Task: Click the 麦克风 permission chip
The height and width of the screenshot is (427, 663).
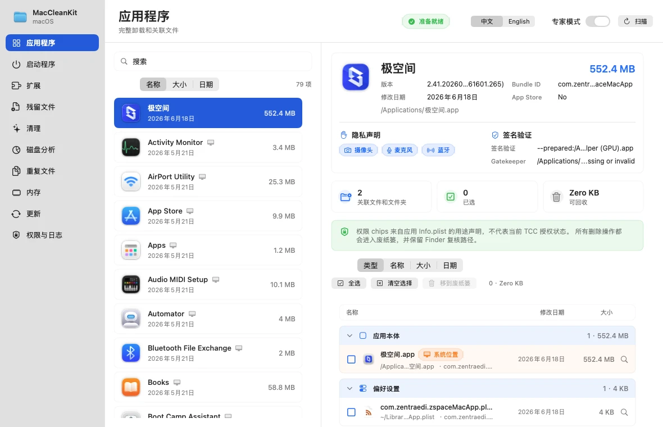Action: coord(399,150)
